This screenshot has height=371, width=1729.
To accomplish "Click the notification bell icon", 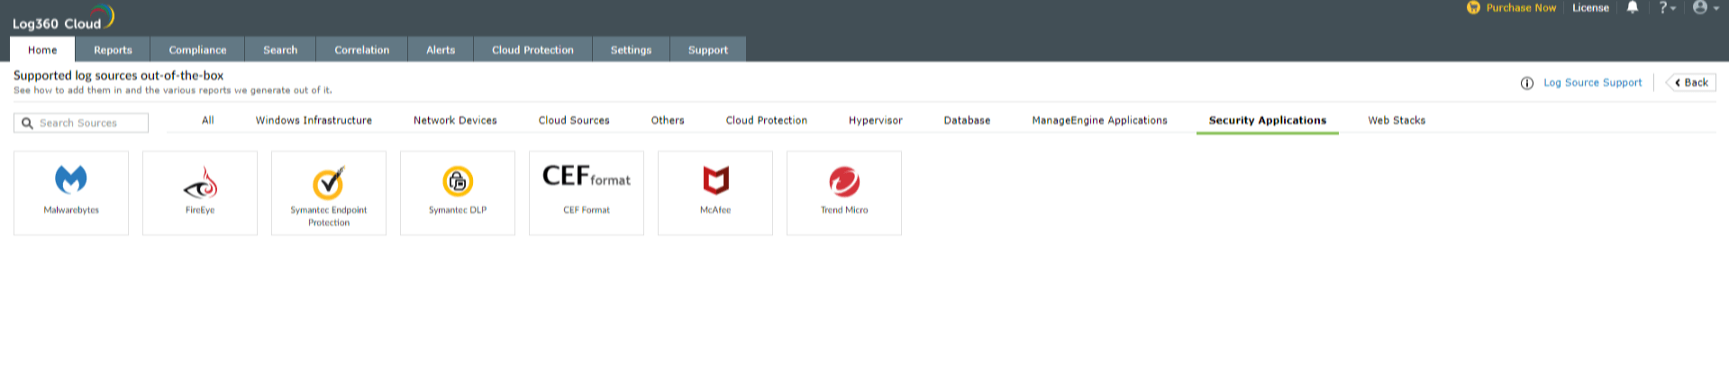I will coord(1633,7).
